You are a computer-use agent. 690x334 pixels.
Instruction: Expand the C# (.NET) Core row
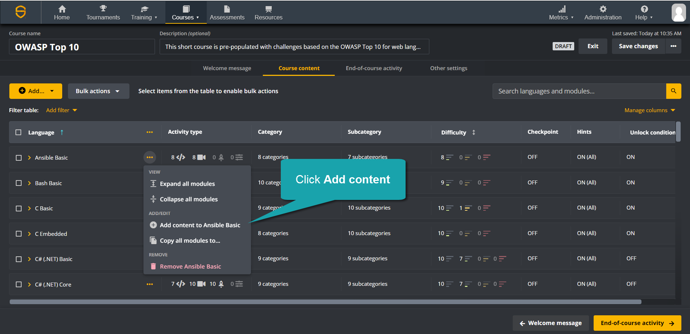pyautogui.click(x=29, y=284)
